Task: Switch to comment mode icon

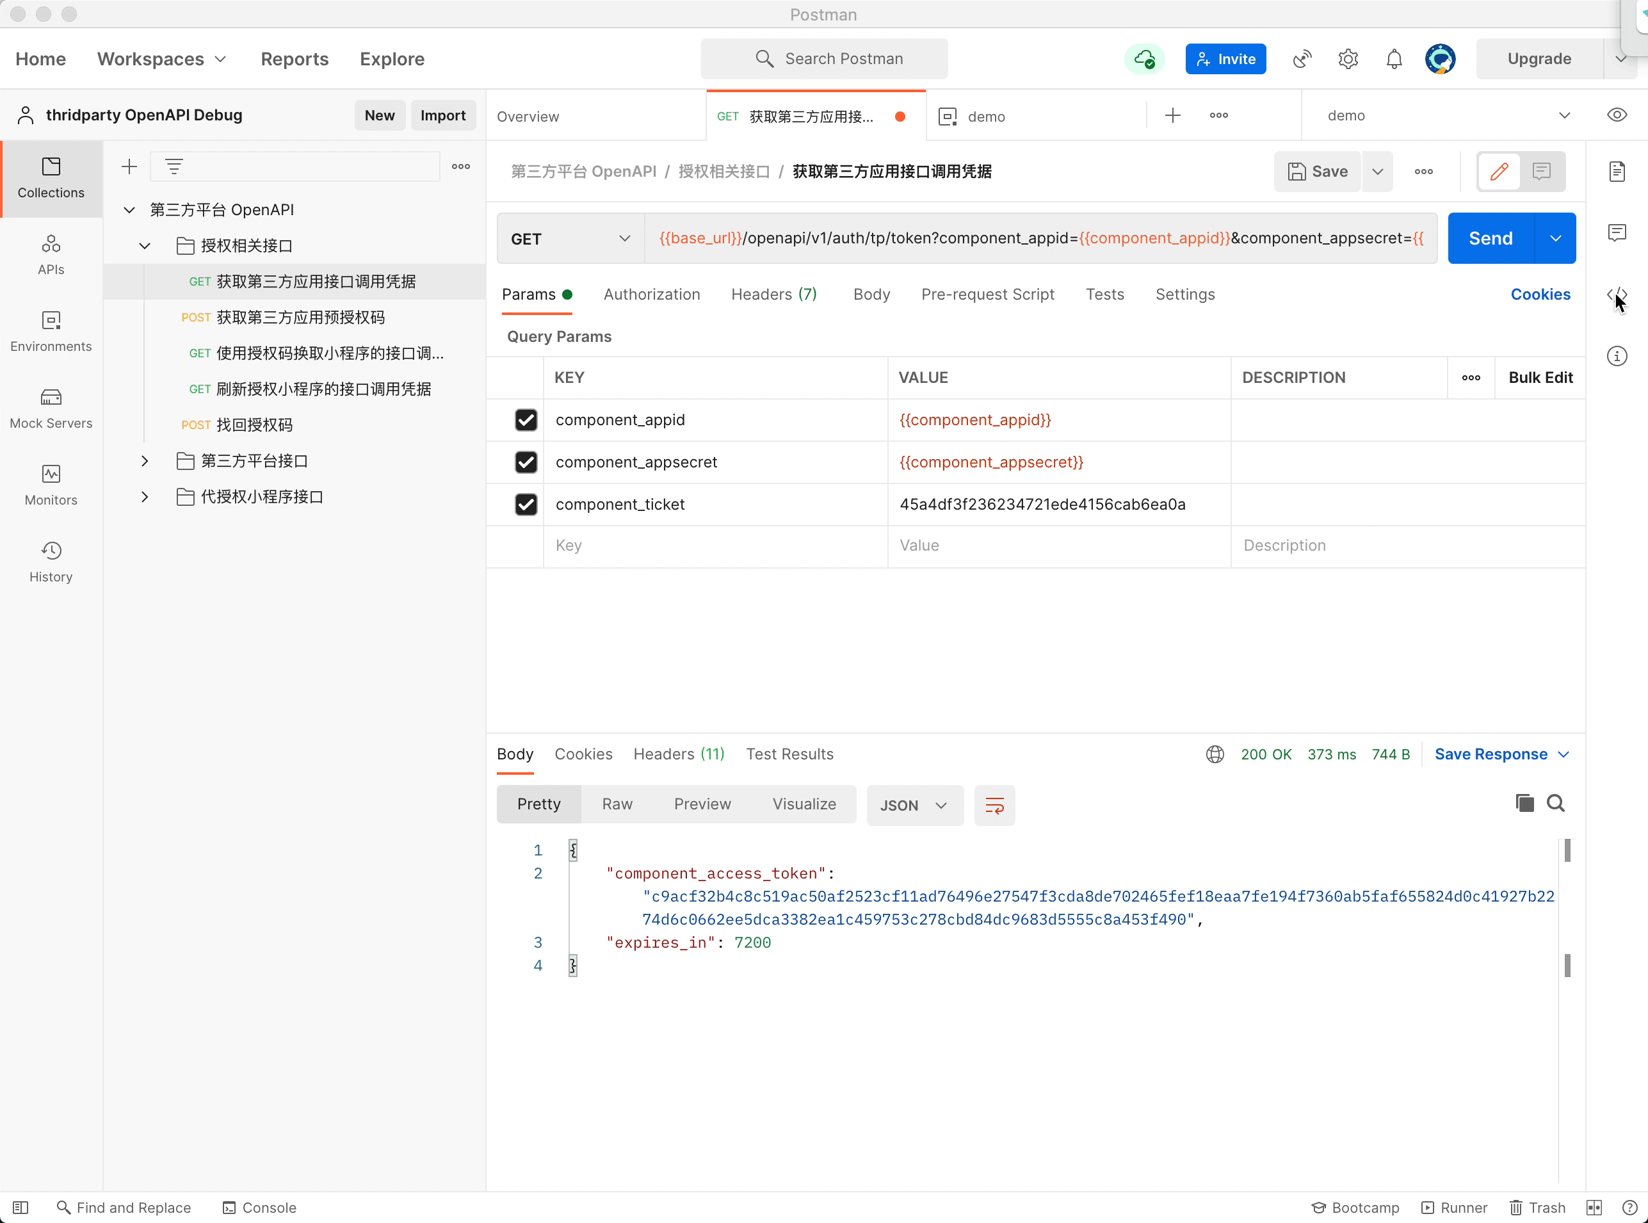Action: point(1541,172)
